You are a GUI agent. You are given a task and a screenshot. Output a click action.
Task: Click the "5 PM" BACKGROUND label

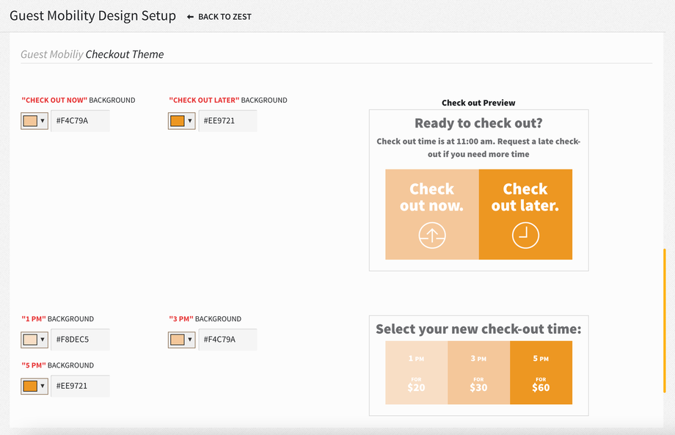58,365
